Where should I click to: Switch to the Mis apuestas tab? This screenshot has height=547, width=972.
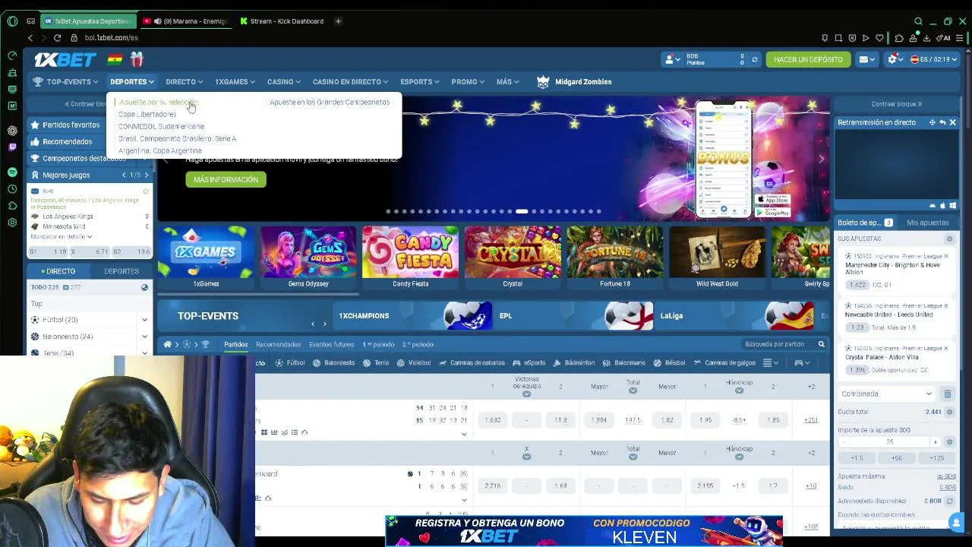pos(927,223)
